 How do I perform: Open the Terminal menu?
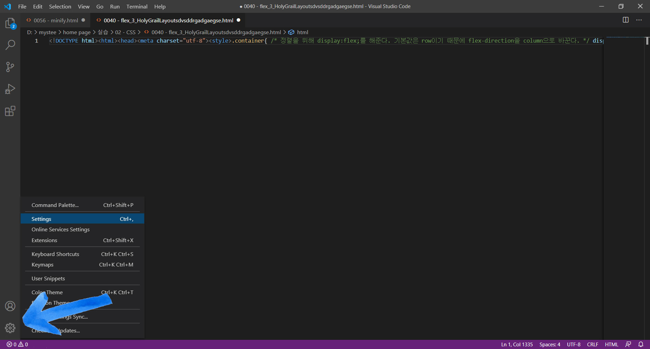137,6
